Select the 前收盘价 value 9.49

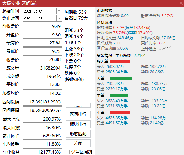(x=42, y=26)
